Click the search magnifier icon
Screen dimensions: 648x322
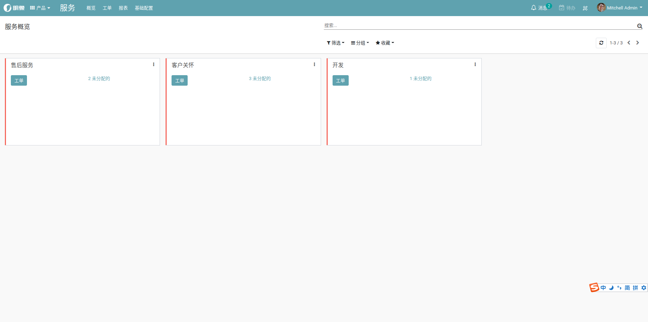pos(640,26)
